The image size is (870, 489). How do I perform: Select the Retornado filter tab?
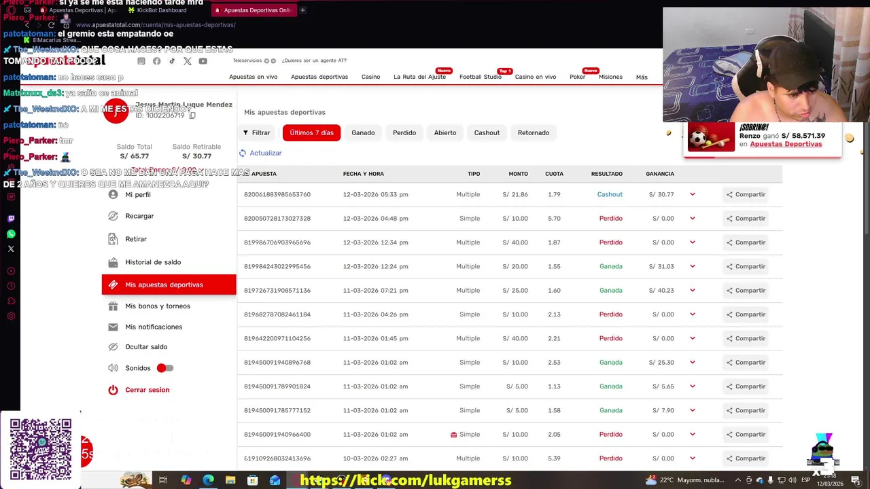click(x=534, y=132)
